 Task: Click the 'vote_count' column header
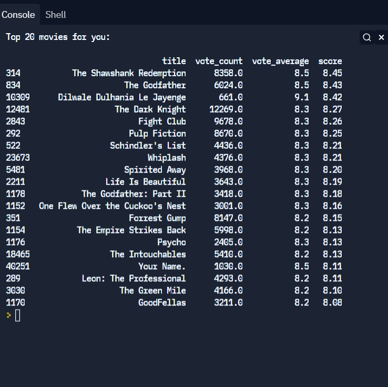(x=219, y=61)
